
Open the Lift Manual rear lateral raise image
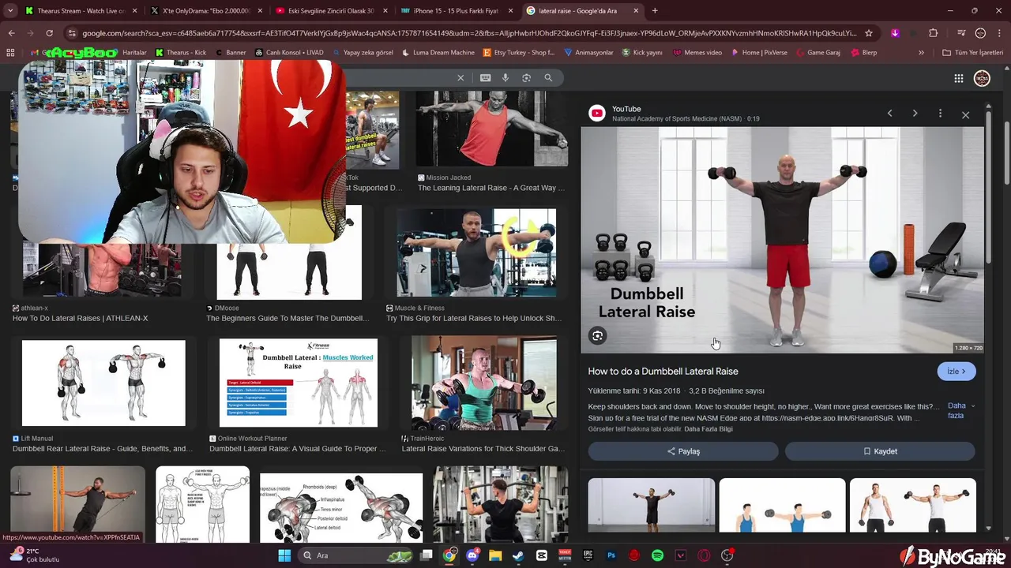[103, 383]
